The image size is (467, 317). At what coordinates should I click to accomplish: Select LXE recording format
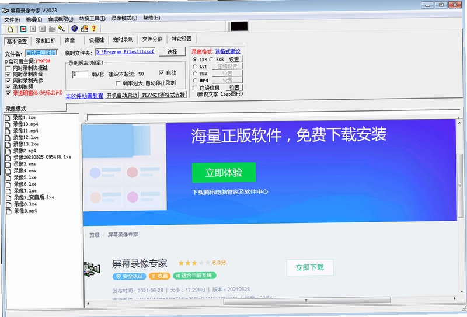click(x=195, y=60)
